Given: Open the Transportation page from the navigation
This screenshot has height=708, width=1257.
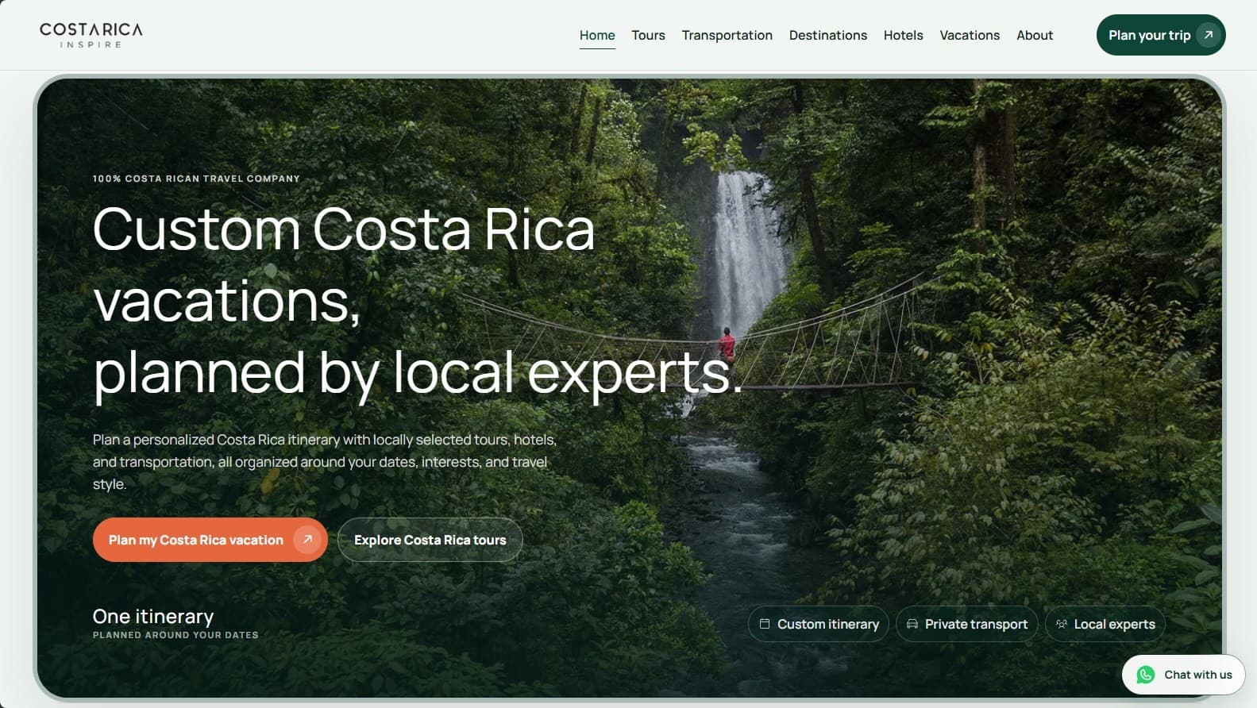Looking at the screenshot, I should [727, 35].
